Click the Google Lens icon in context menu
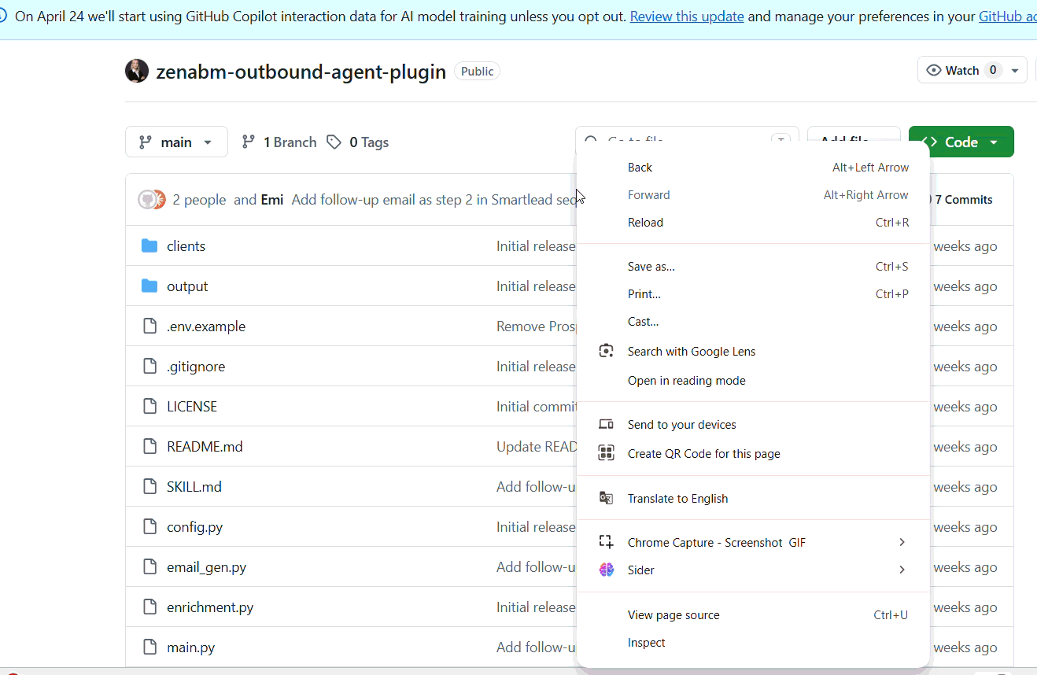Viewport: 1037px width, 675px height. [x=606, y=351]
